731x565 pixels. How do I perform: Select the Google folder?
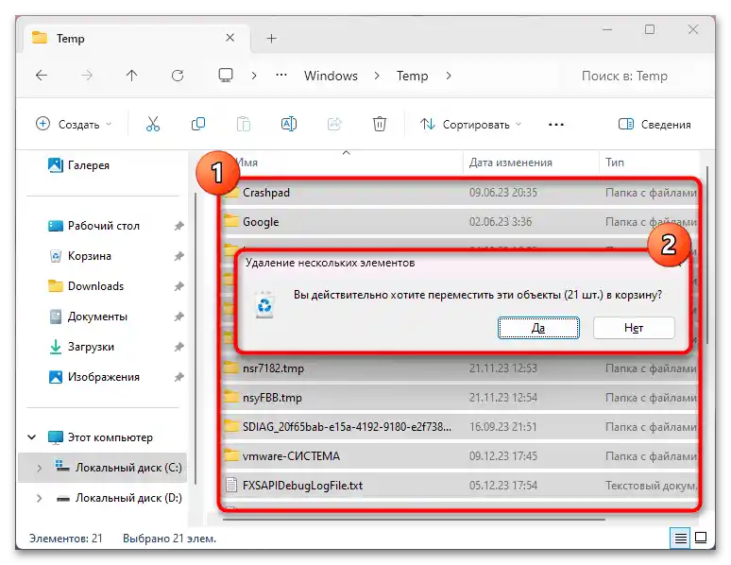coord(460,222)
